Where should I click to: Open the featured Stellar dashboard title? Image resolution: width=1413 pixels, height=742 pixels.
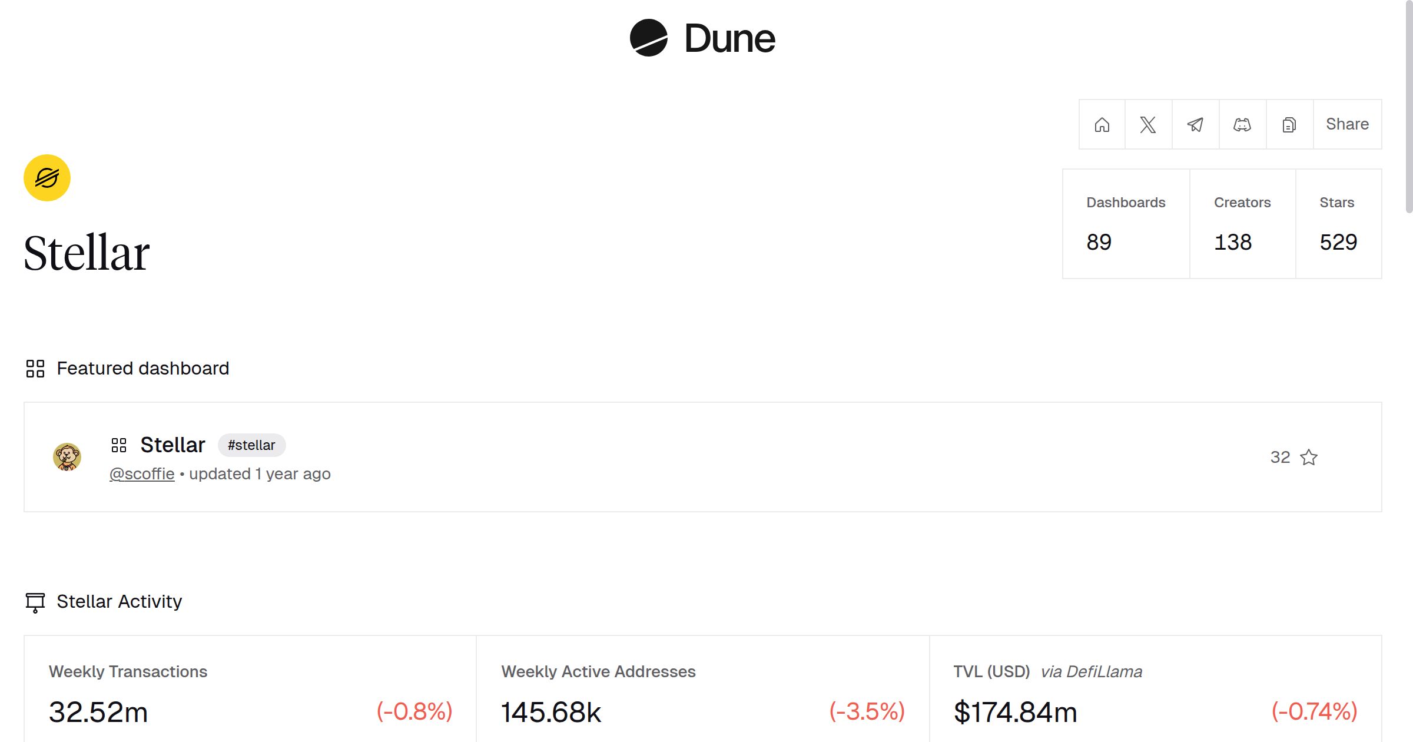pyautogui.click(x=173, y=445)
